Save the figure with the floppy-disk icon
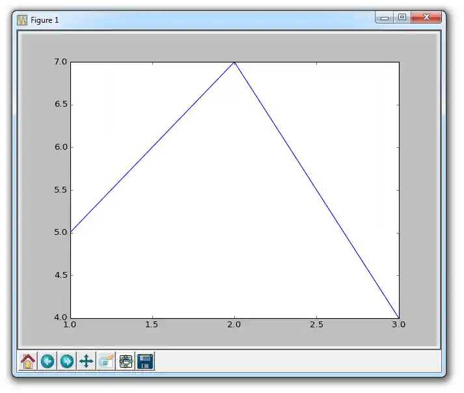This screenshot has width=464, height=393. 145,361
